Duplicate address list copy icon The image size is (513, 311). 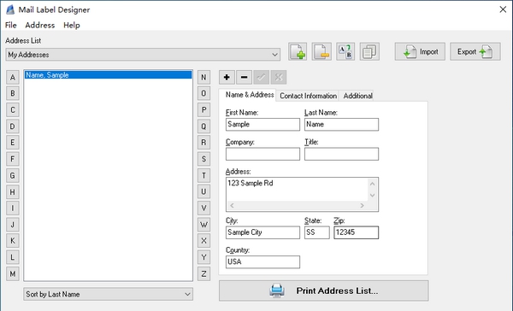coord(369,51)
